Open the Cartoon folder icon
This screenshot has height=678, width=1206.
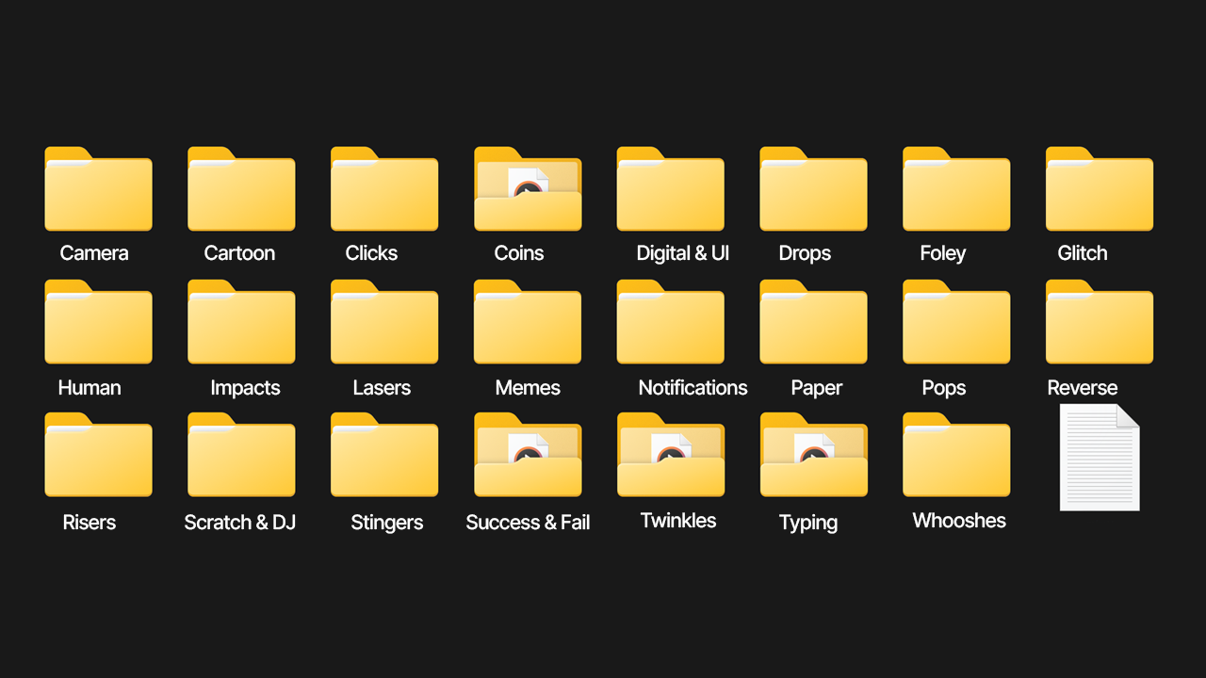click(x=241, y=188)
